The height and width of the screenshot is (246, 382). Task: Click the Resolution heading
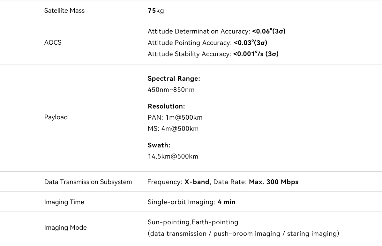tap(166, 106)
